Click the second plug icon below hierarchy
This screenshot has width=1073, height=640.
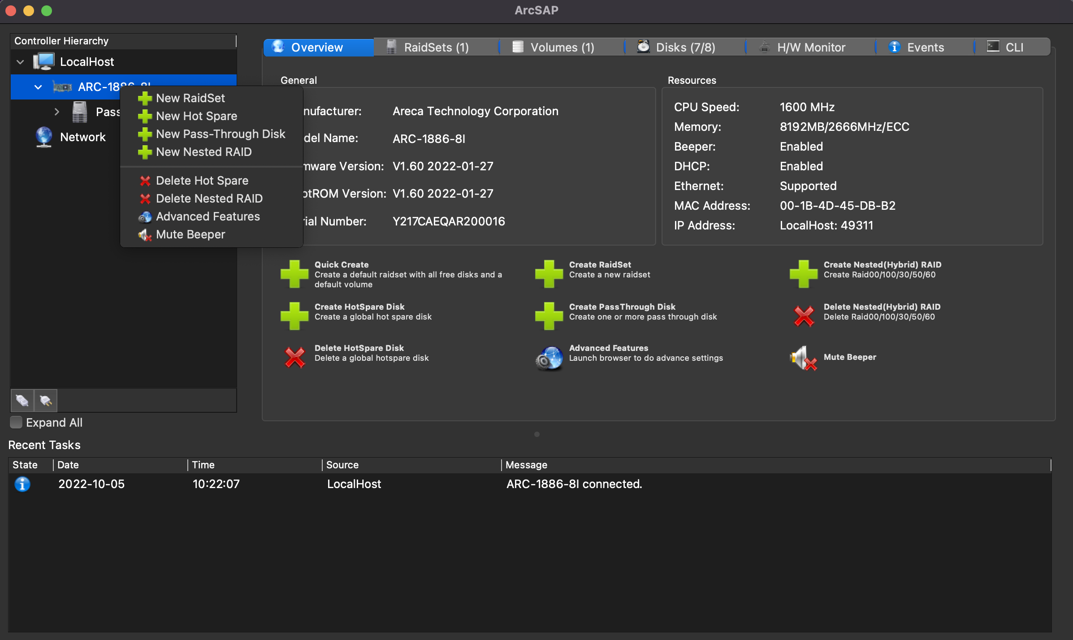pos(46,400)
